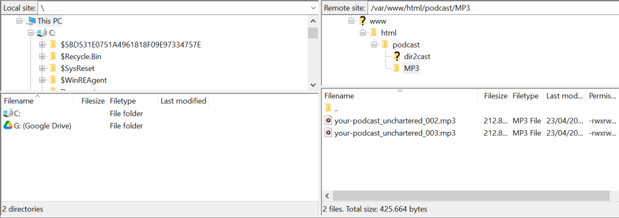Viewport: 619px width, 218px height.
Task: Click the '2 directories' local status text
Action: (23, 209)
